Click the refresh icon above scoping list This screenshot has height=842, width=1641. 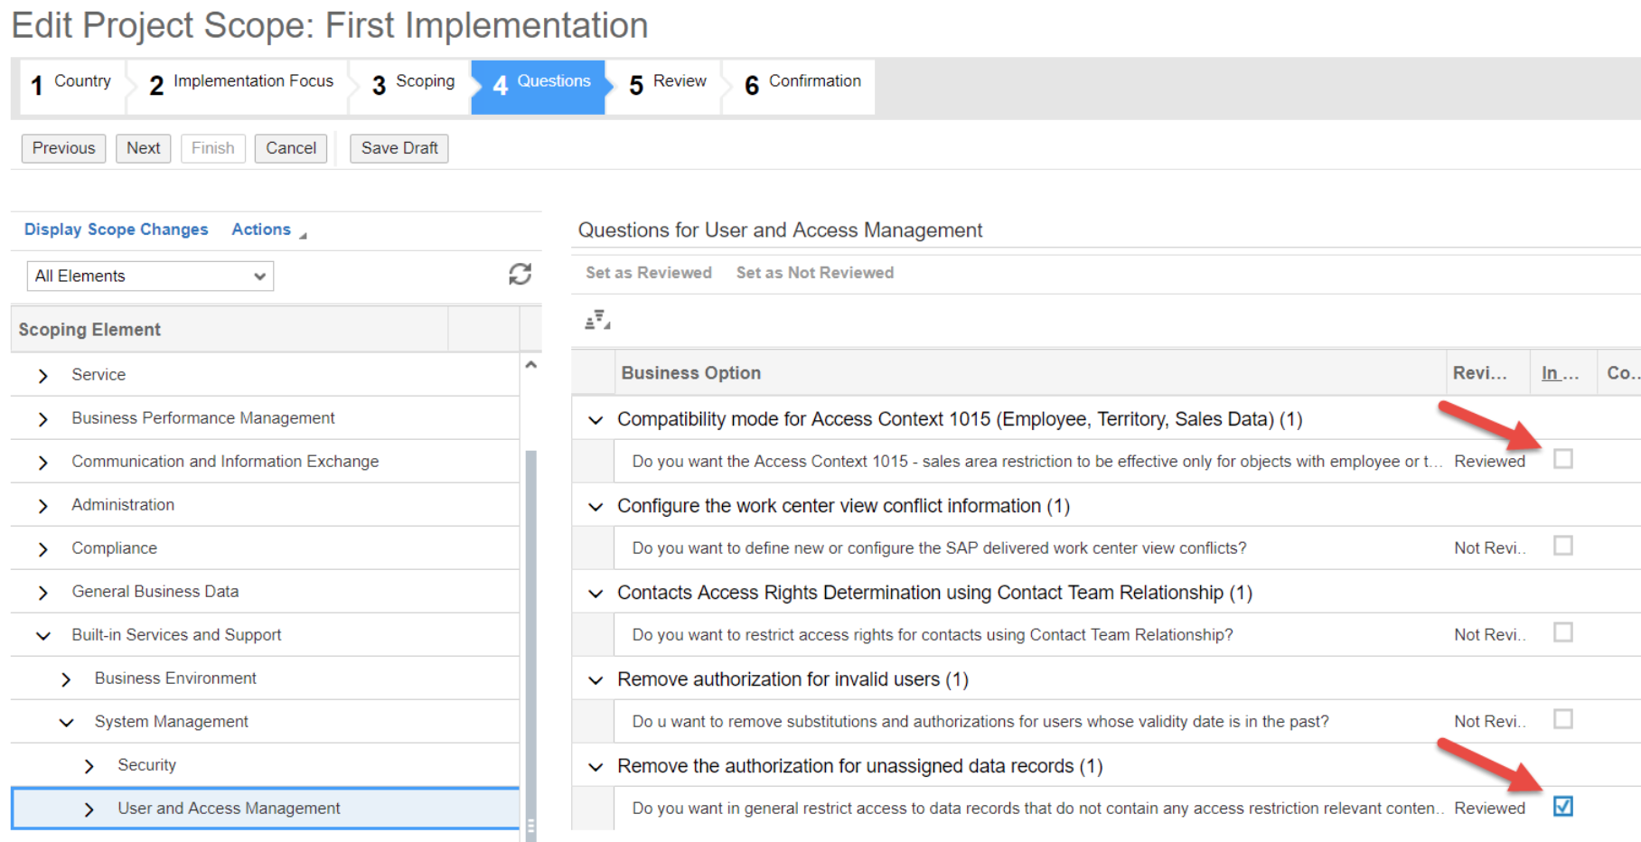click(x=520, y=274)
